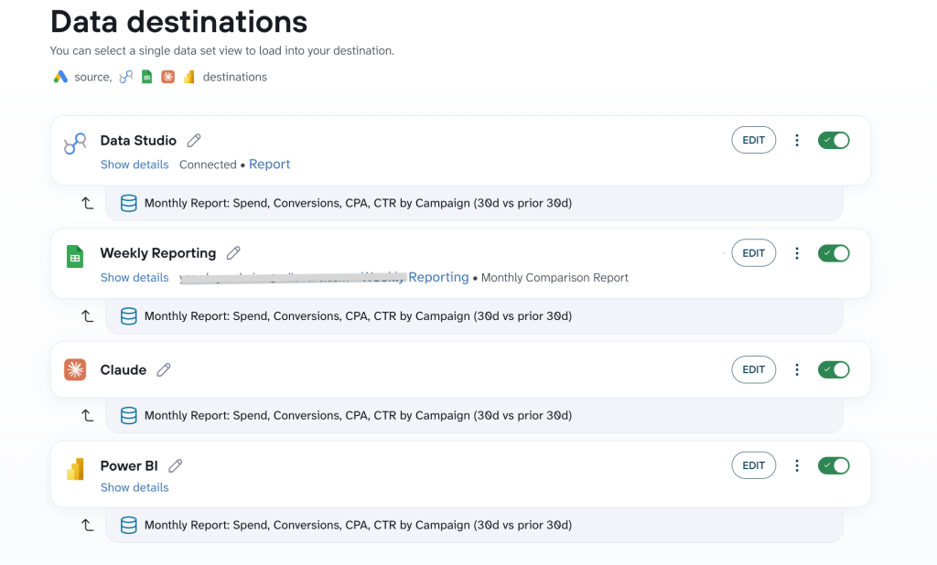Switch off the Claude destination toggle
Image resolution: width=937 pixels, height=565 pixels.
[834, 369]
